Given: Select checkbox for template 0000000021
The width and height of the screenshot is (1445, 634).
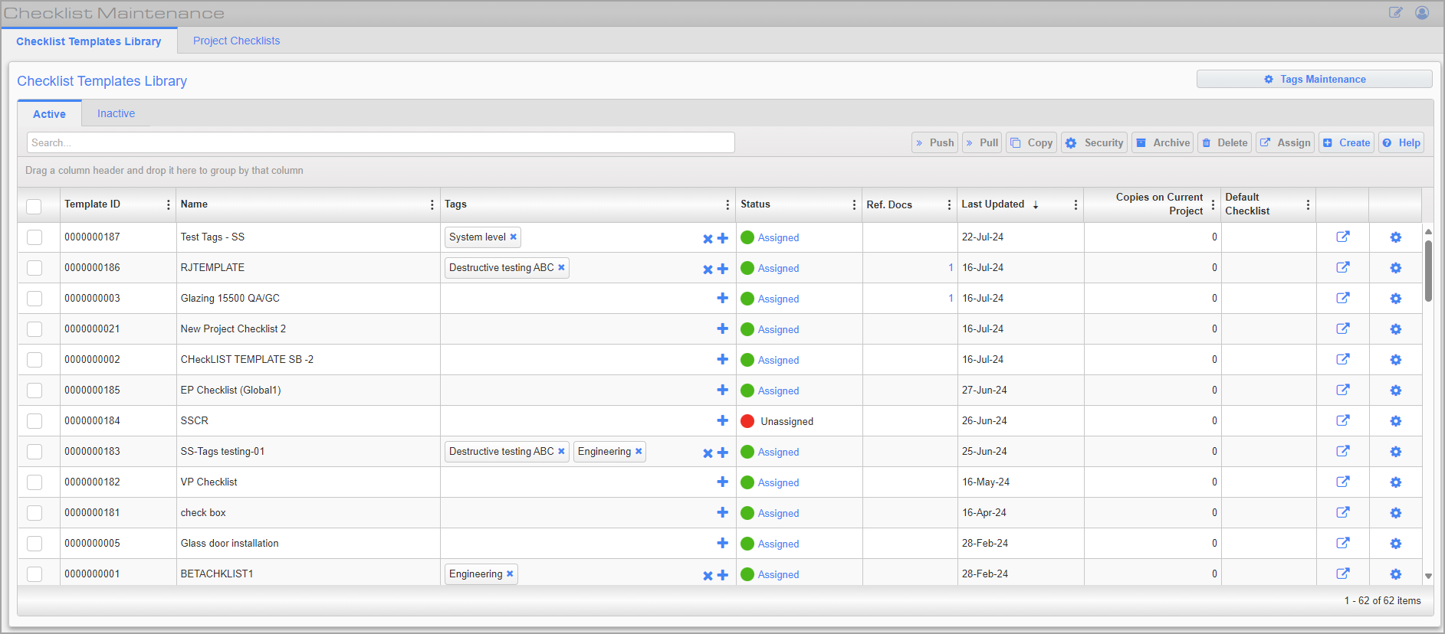Looking at the screenshot, I should (34, 329).
